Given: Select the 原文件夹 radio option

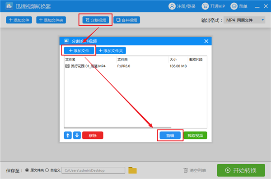Looking at the screenshot, I should point(27,170).
